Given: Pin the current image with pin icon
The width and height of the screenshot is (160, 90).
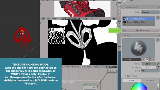Looking at the screenshot, I should (x=92, y=19).
